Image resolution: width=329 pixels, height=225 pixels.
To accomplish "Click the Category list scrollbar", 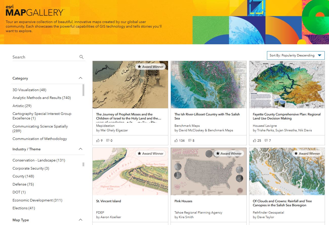I will click(84, 90).
